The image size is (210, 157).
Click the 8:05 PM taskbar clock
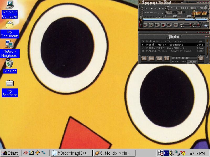click(x=197, y=153)
